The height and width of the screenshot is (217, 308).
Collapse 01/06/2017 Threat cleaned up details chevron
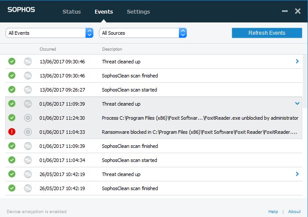(x=297, y=103)
